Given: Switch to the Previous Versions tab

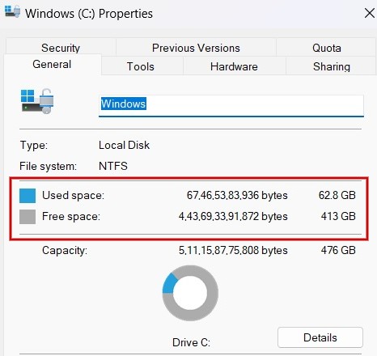Looking at the screenshot, I should click(196, 48).
